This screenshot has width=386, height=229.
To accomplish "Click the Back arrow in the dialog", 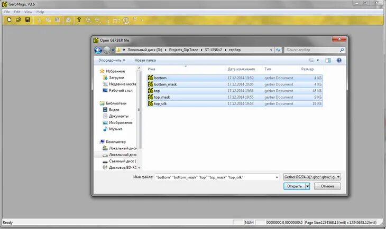I will click(x=98, y=50).
